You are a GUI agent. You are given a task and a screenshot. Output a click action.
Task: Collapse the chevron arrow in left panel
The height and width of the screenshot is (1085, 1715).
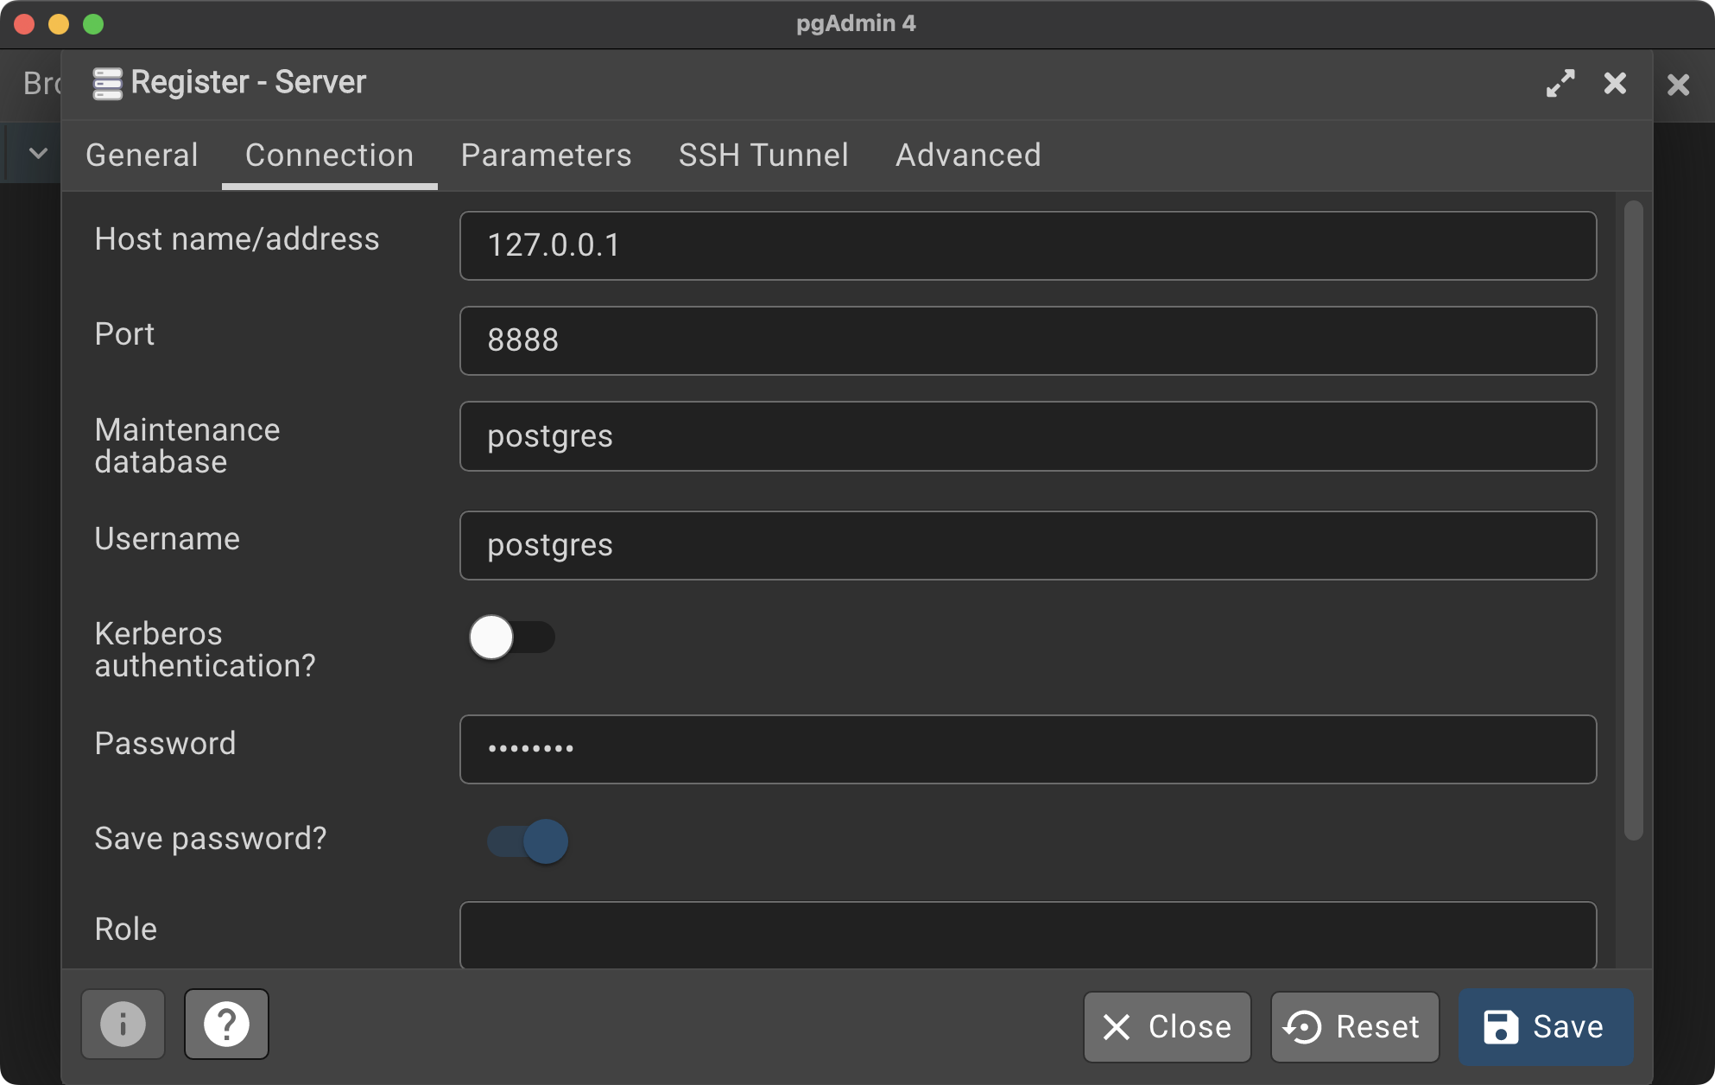(38, 154)
